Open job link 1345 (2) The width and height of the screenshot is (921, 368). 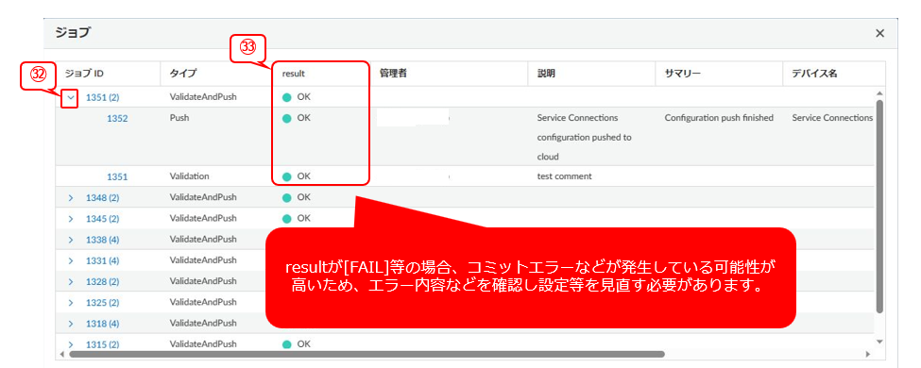102,219
